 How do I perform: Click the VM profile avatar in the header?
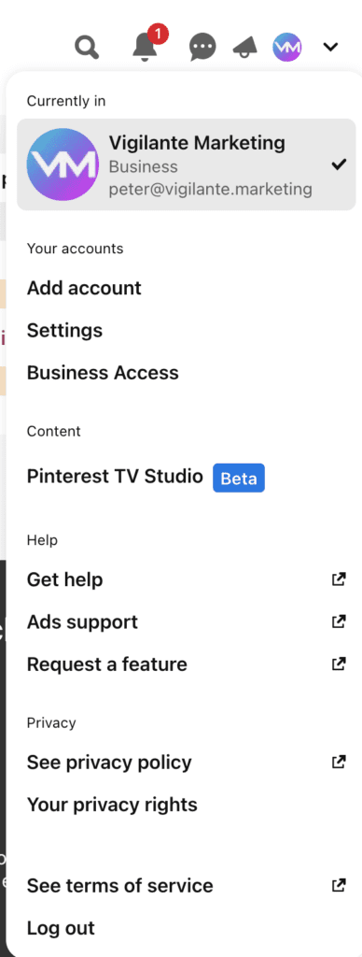tap(287, 47)
